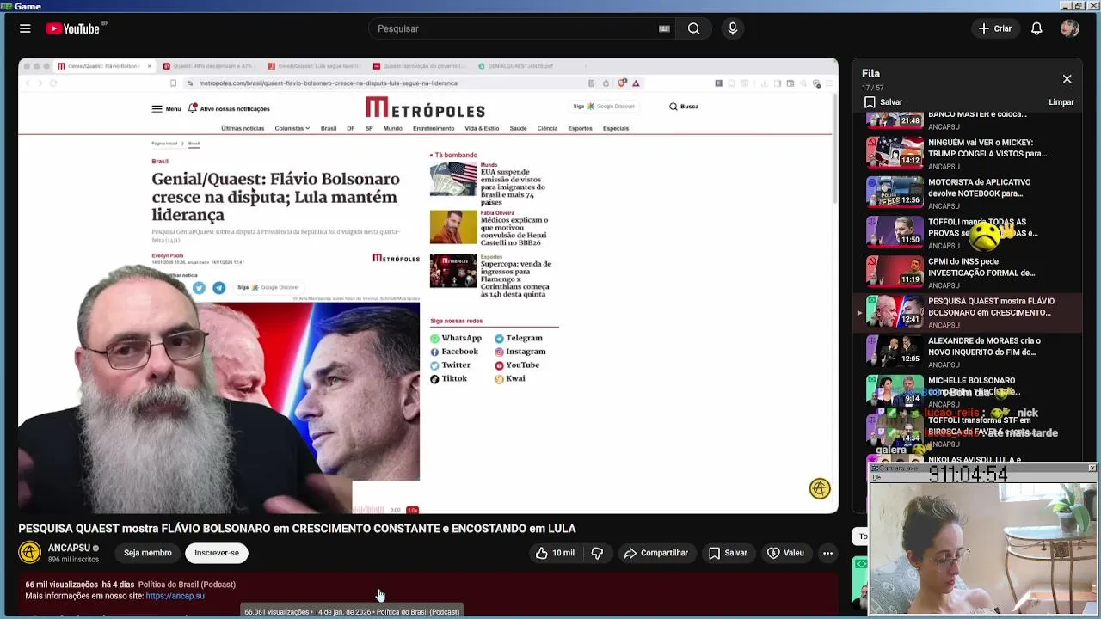
Task: Open the ANCAPSU channel name link
Action: (x=69, y=548)
